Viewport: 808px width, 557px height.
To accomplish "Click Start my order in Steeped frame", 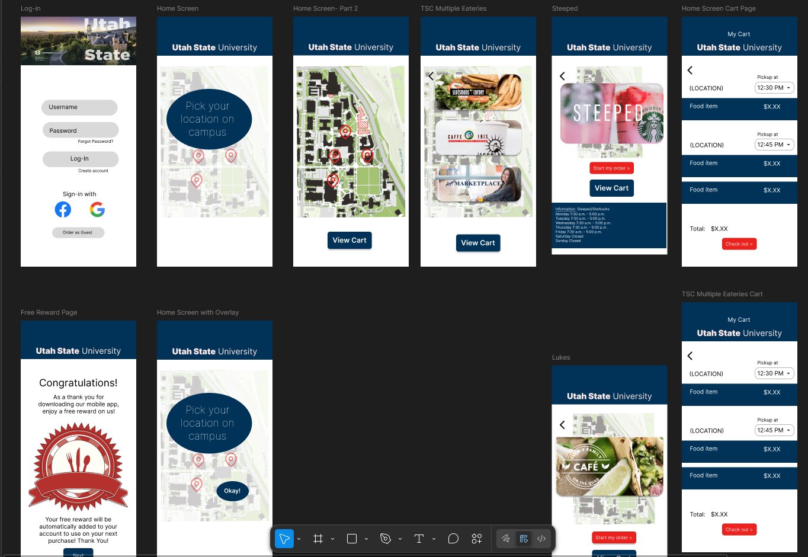I will point(611,168).
